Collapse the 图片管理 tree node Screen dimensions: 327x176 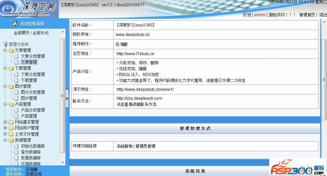pos(5,86)
